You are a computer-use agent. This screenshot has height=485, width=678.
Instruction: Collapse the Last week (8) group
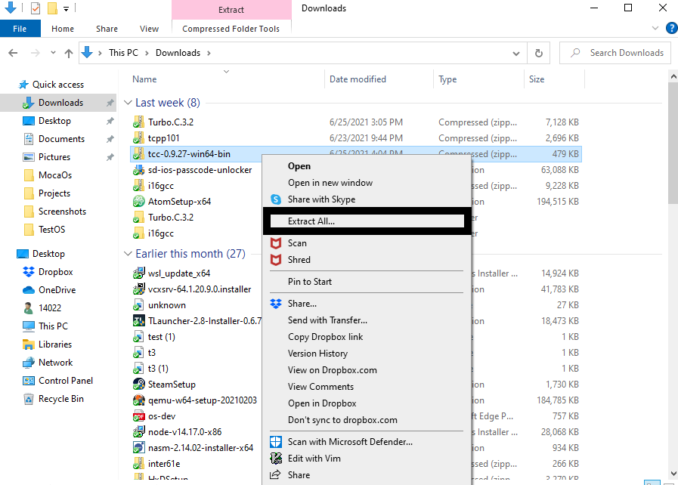(x=128, y=103)
